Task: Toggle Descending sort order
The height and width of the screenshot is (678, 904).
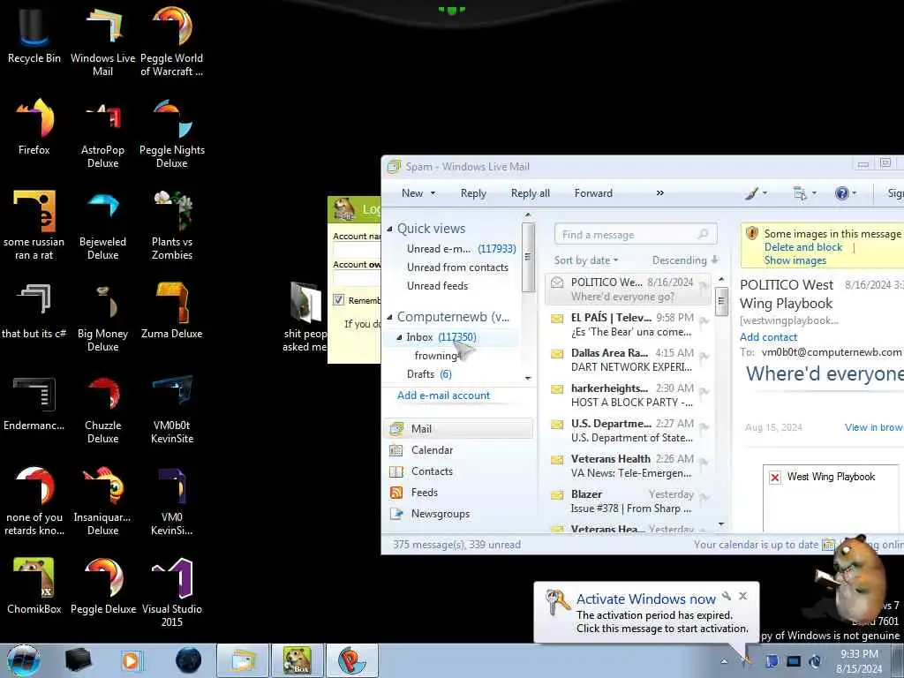Action: [x=685, y=260]
